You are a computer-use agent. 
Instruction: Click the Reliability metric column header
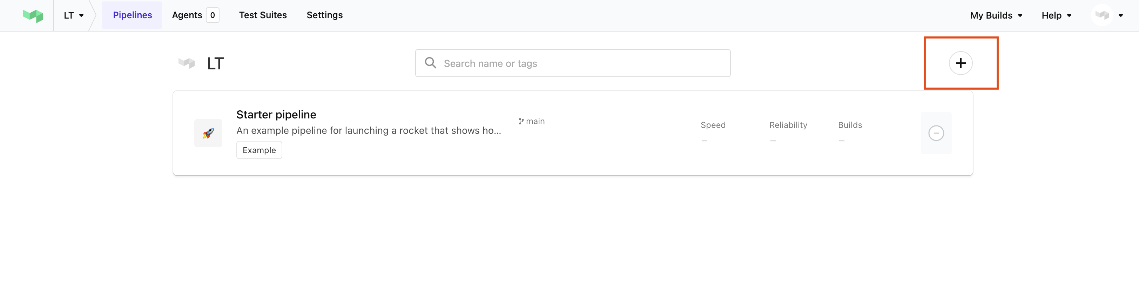pyautogui.click(x=788, y=125)
